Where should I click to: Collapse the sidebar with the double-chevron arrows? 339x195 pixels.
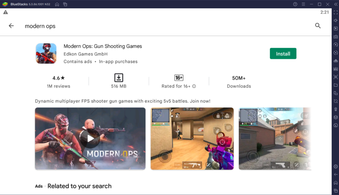click(335, 4)
